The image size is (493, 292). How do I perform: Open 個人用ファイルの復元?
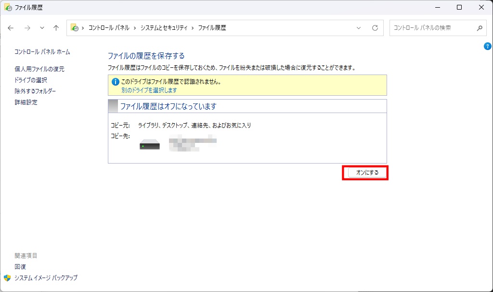coord(39,69)
